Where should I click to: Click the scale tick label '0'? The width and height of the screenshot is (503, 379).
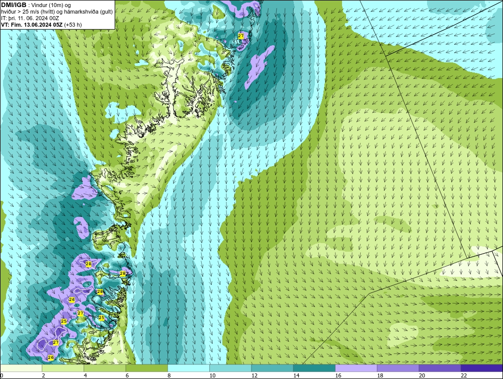(x=2, y=376)
